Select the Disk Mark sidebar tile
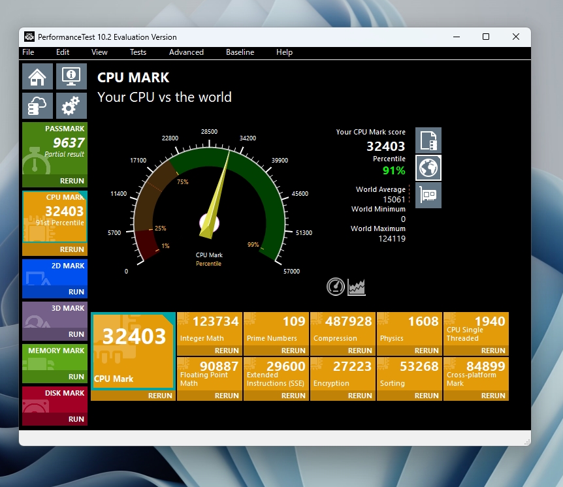563x487 pixels. click(55, 400)
